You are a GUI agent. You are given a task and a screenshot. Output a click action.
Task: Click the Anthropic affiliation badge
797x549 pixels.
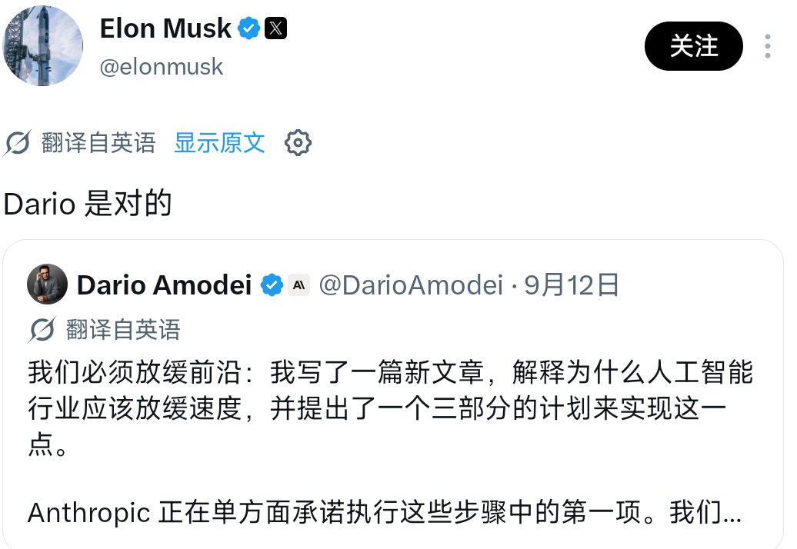298,285
